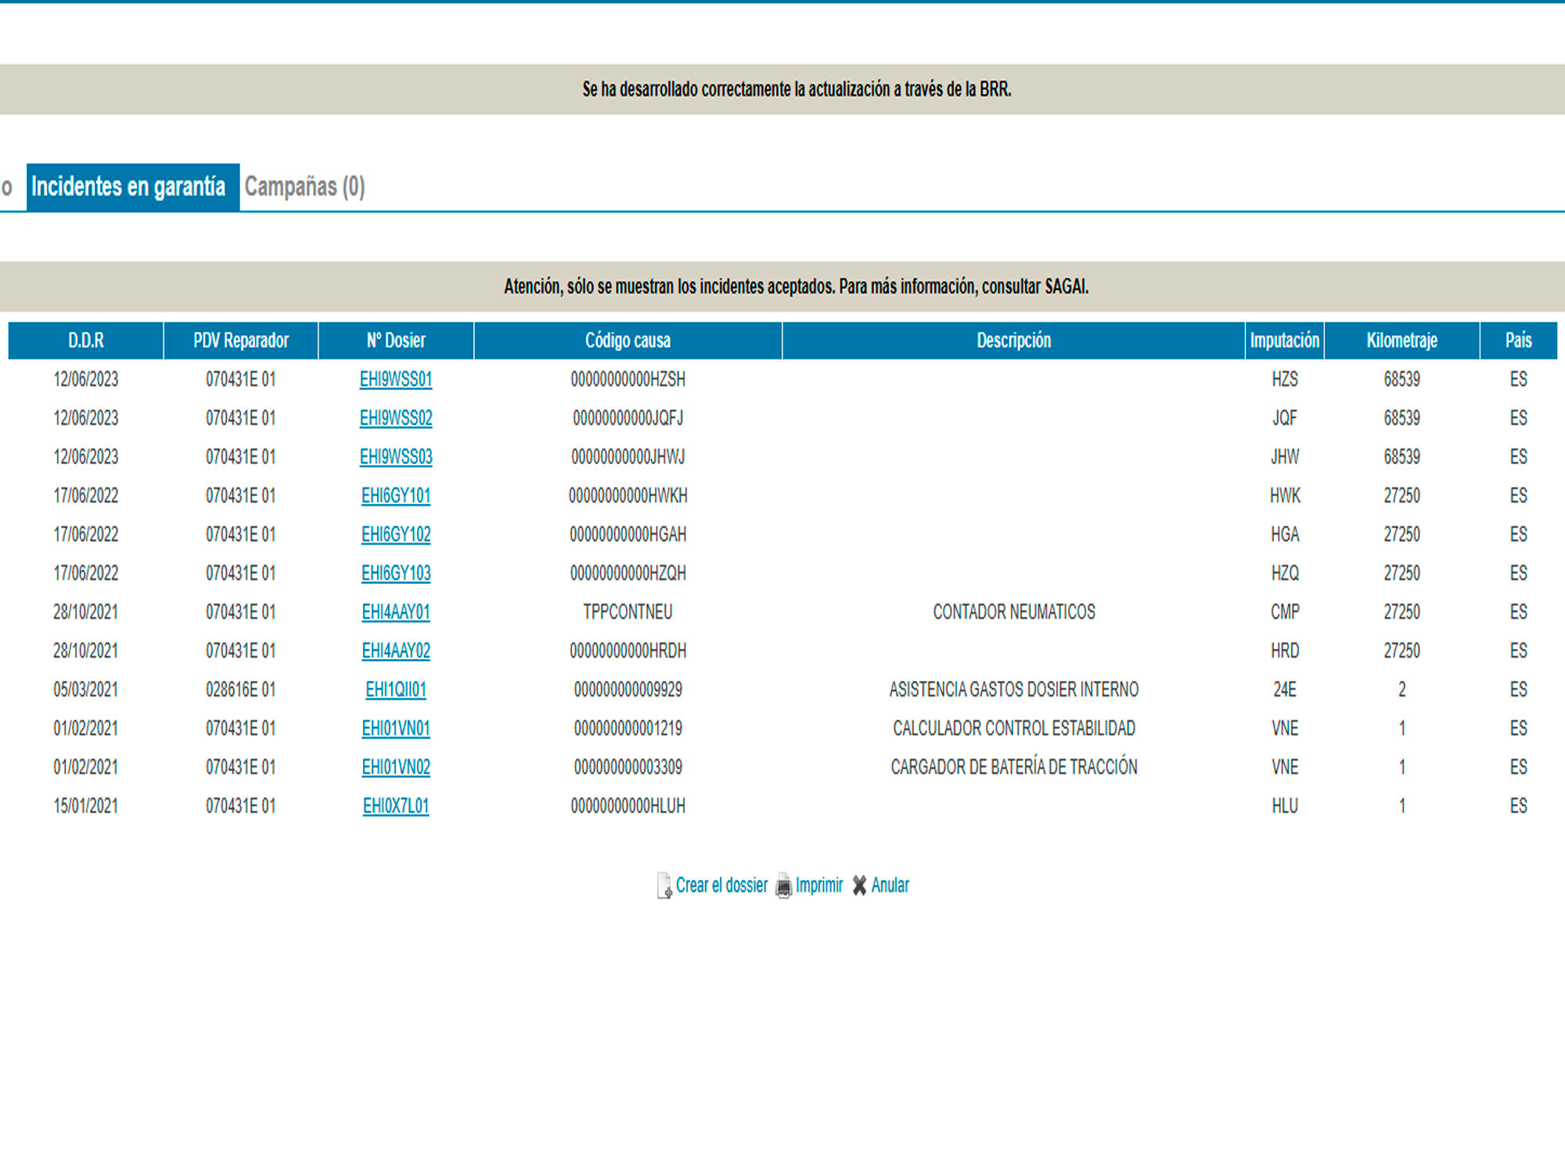
Task: Click the Anular X icon
Action: tap(859, 885)
